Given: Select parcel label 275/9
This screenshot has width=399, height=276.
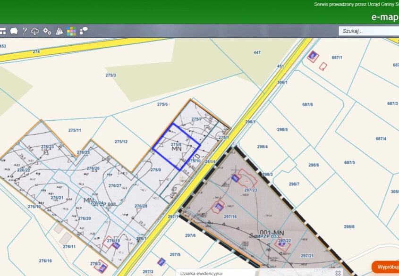Looking at the screenshot, I should (155, 170).
